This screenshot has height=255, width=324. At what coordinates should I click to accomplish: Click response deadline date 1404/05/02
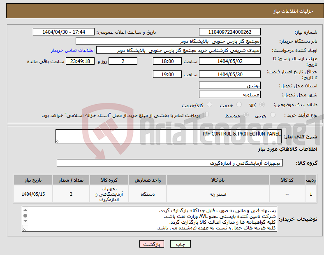[x=229, y=61]
